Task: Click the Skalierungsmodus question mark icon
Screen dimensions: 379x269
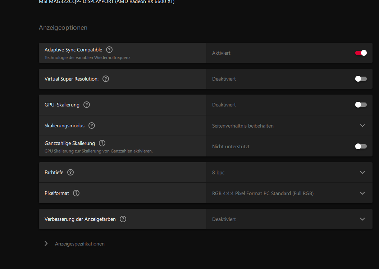Action: (92, 126)
